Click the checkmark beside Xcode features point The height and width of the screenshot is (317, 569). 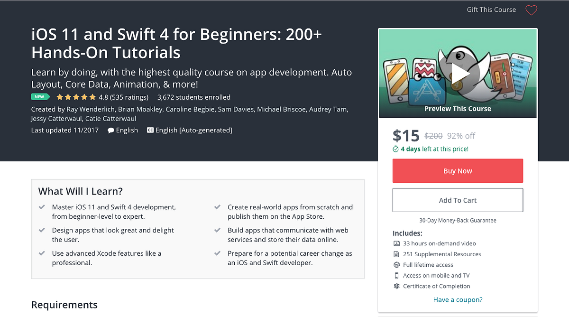pos(42,253)
